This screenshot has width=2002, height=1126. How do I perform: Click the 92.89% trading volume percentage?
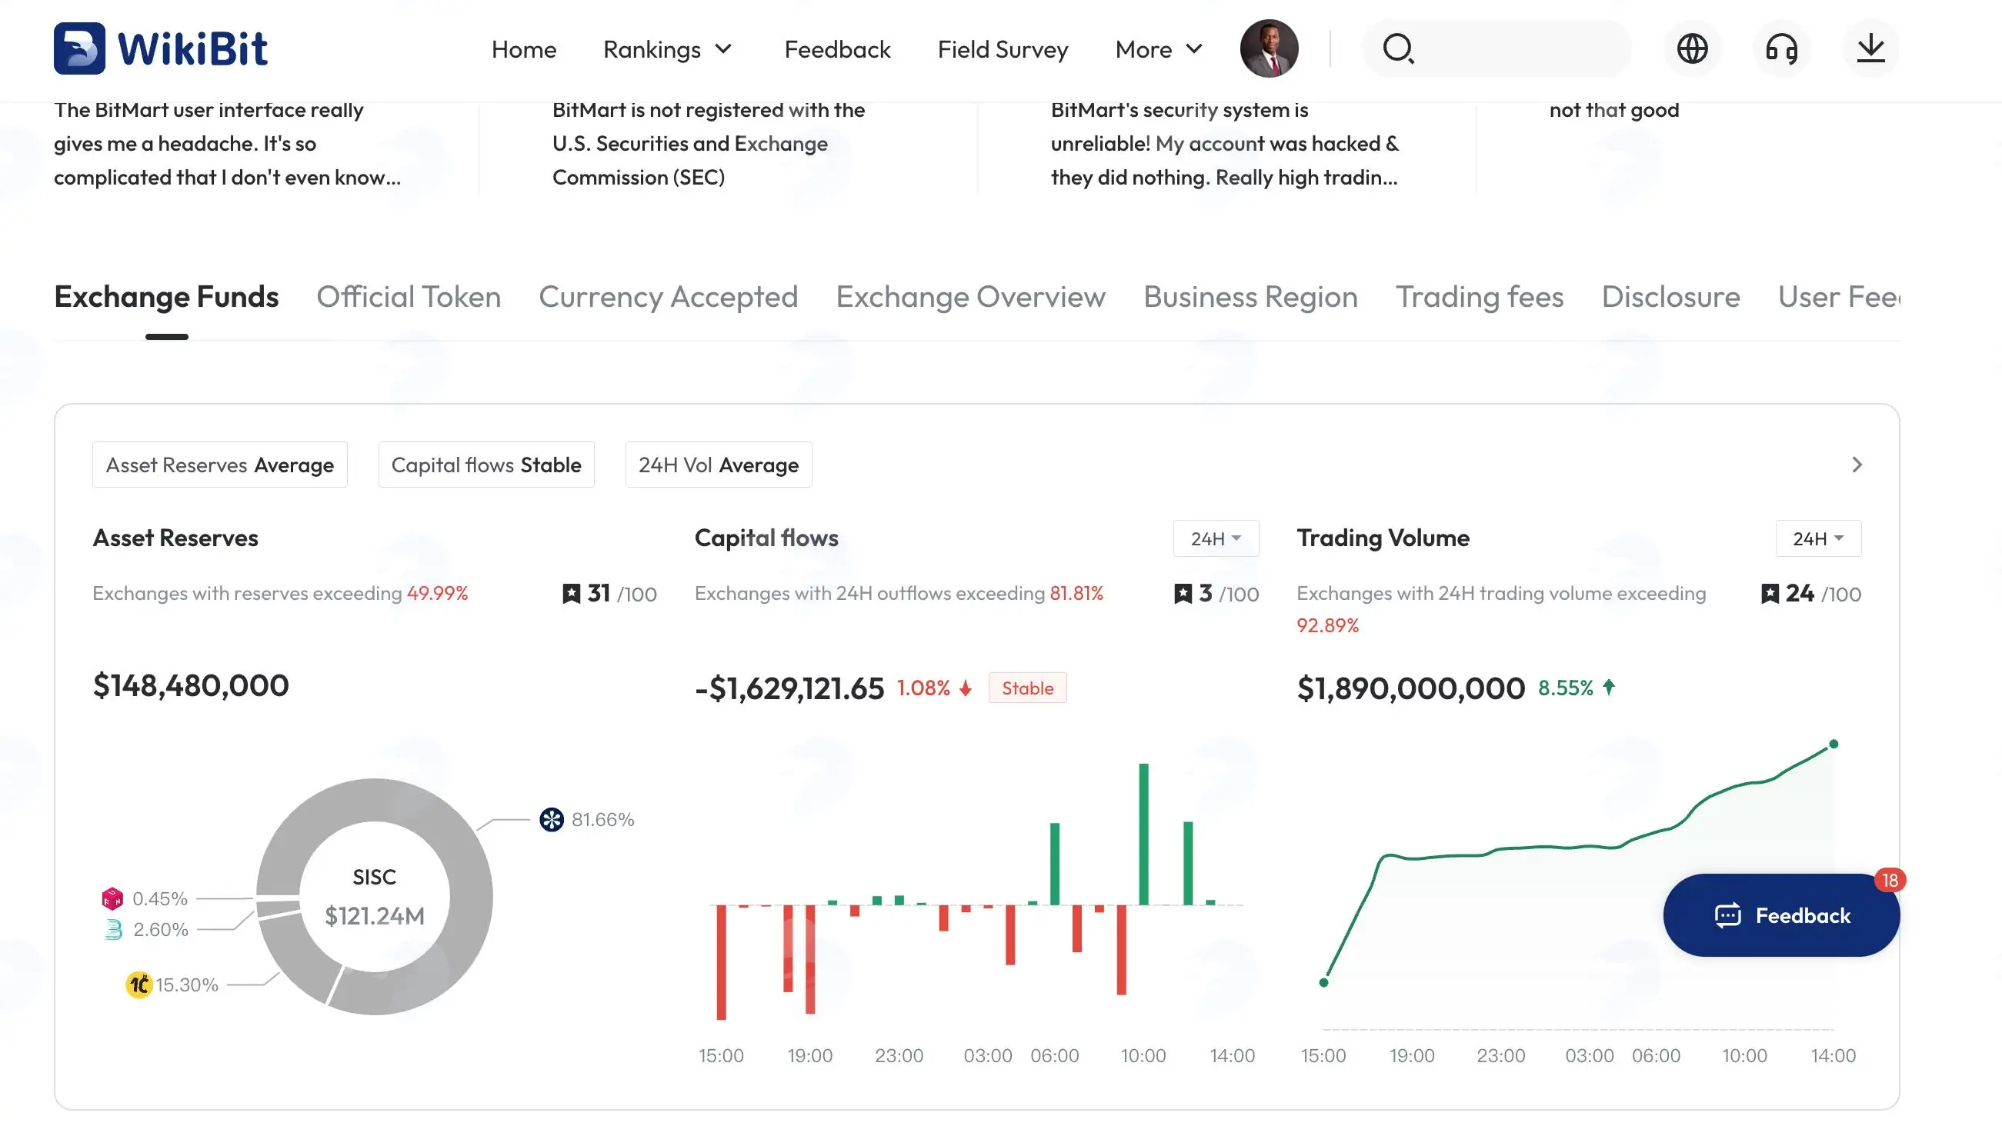coord(1327,625)
